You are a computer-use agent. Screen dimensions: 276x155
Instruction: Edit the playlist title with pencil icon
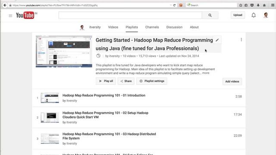click(x=217, y=40)
